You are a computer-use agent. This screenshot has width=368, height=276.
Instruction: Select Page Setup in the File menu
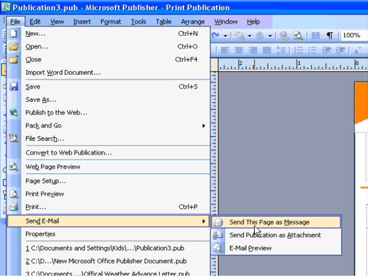click(108, 181)
